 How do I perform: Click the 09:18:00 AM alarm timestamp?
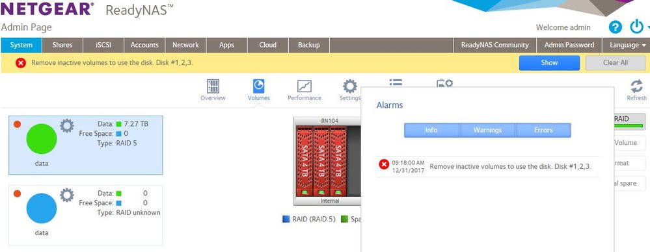(x=409, y=162)
